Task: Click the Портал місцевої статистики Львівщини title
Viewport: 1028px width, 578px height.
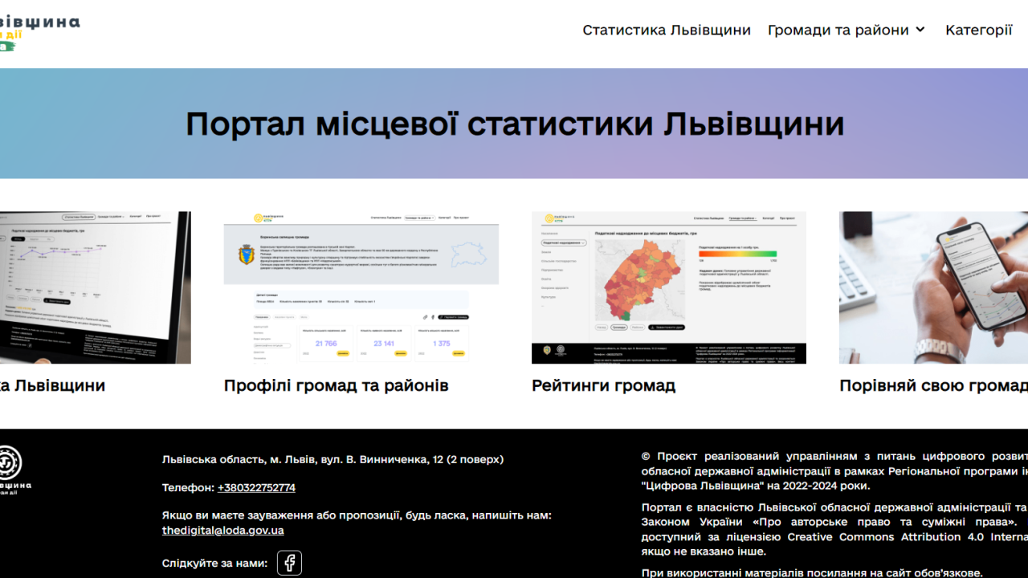Action: pos(515,124)
